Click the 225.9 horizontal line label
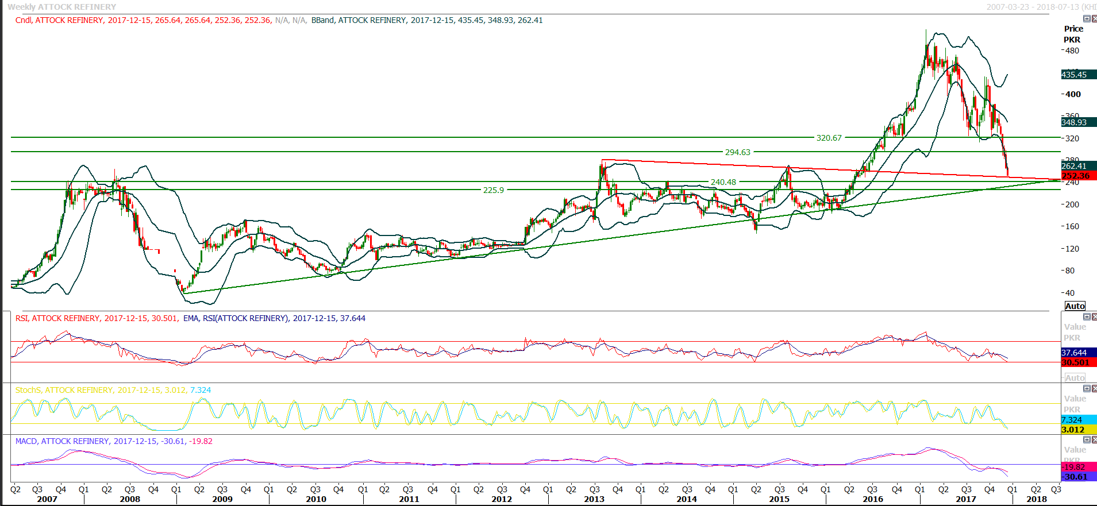 pos(494,190)
